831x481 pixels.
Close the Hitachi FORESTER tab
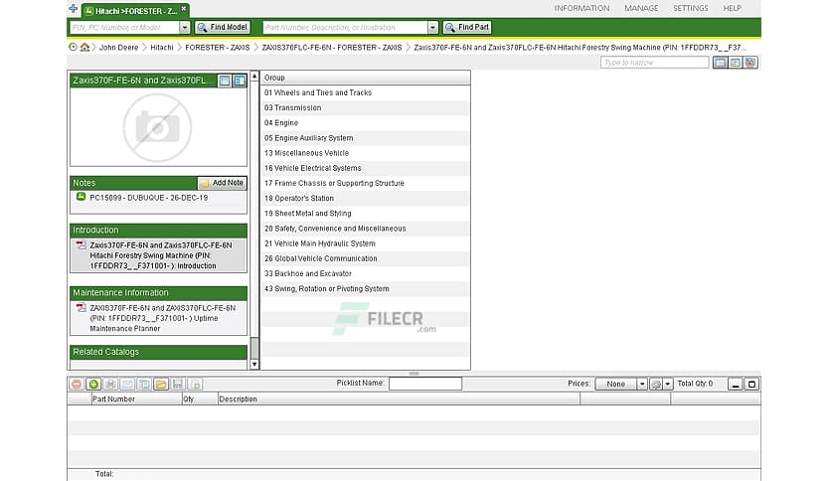(x=183, y=9)
